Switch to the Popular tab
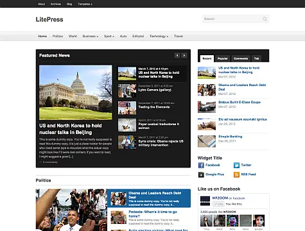Viewport: 305px width, 231px height. tap(223, 58)
